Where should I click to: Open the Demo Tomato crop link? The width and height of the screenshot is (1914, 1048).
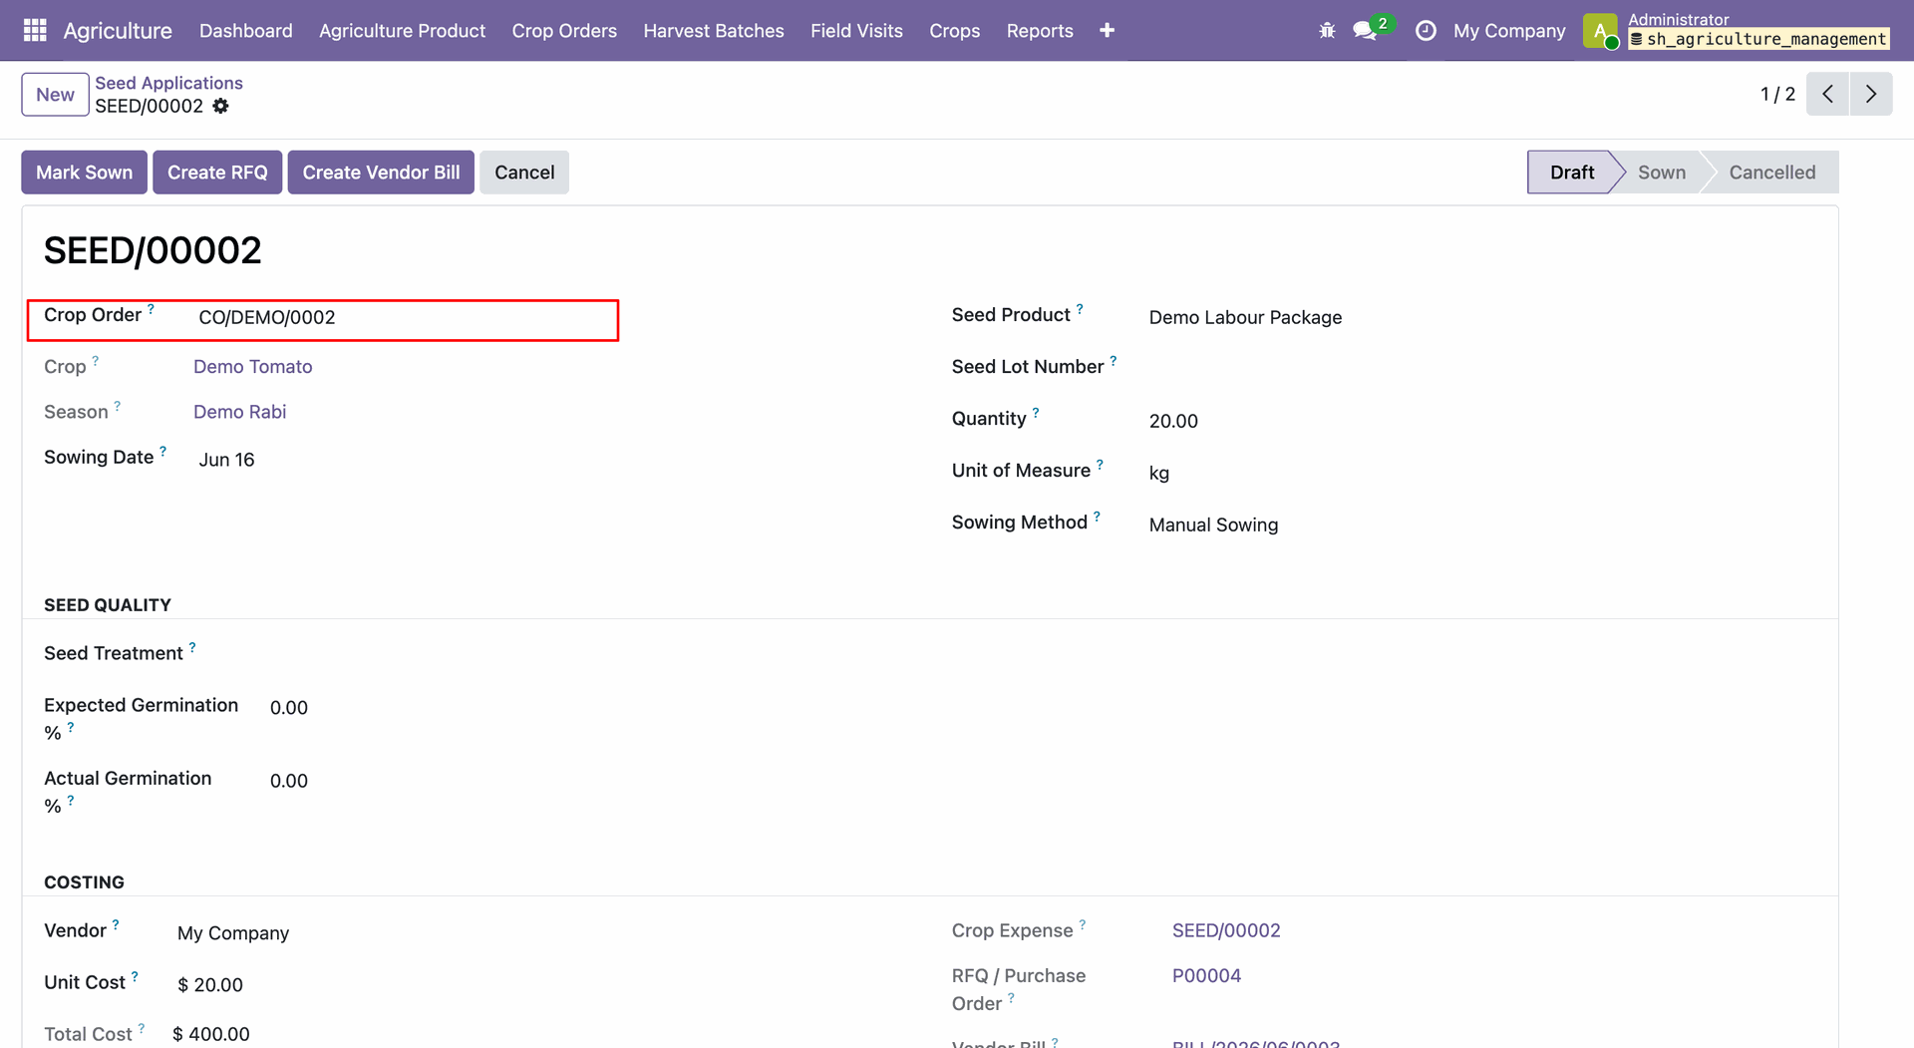click(252, 367)
